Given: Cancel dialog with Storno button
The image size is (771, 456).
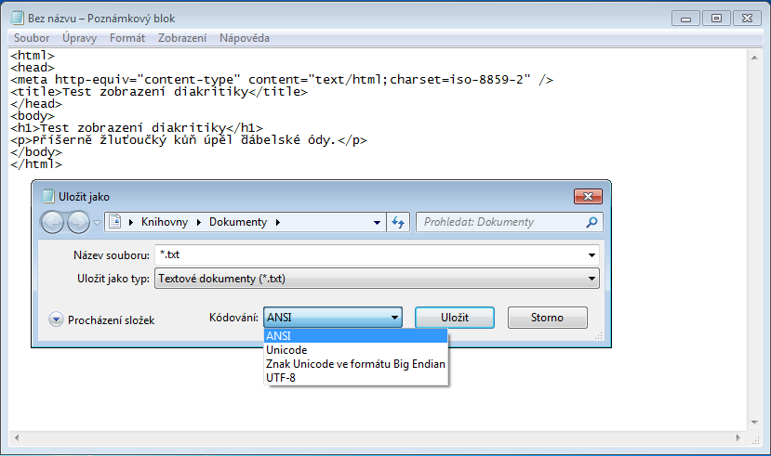Looking at the screenshot, I should coord(547,318).
